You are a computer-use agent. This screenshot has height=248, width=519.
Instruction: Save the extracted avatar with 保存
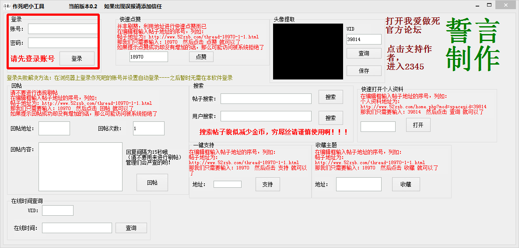[364, 71]
